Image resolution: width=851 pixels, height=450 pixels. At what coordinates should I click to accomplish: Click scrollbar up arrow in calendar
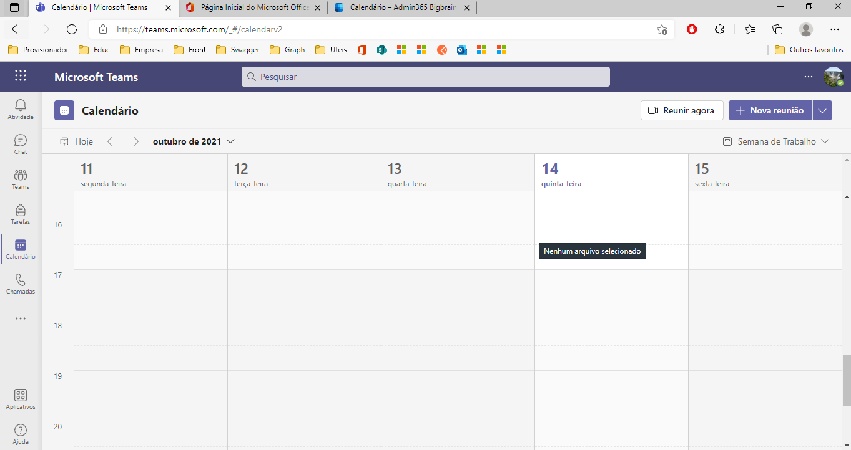847,196
